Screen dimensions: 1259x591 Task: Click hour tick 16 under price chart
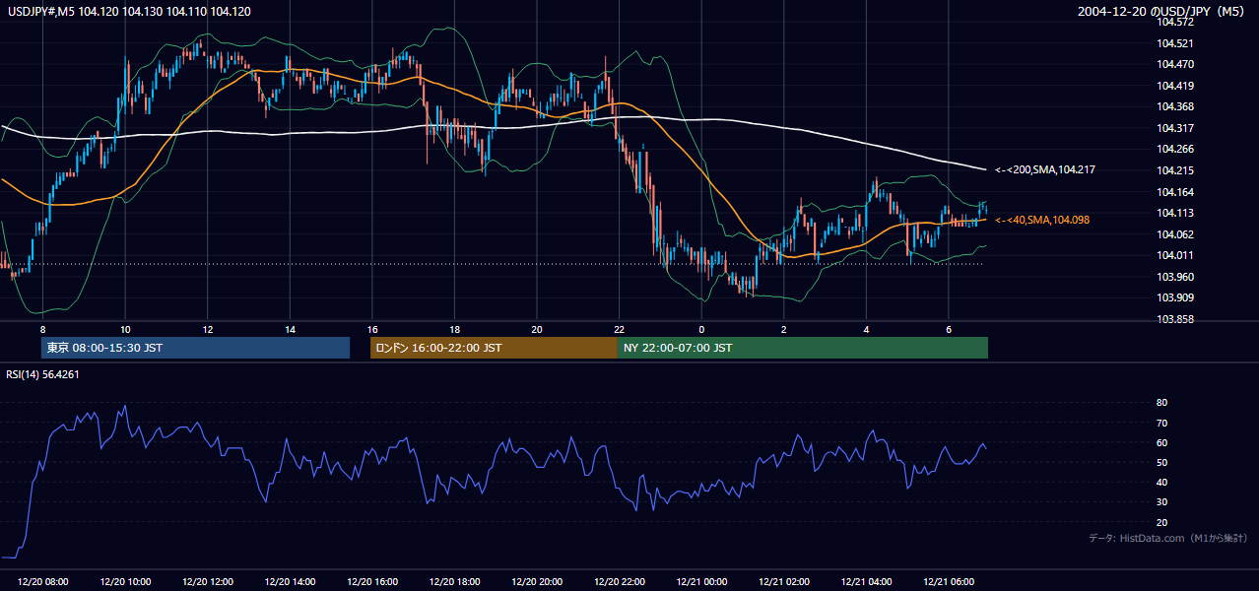372,330
